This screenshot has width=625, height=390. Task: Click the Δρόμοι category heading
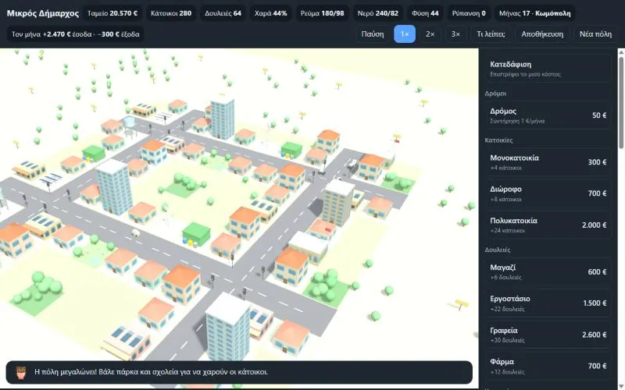pos(495,94)
